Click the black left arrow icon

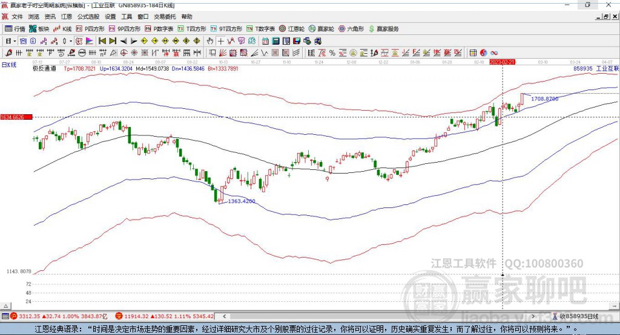point(124,41)
